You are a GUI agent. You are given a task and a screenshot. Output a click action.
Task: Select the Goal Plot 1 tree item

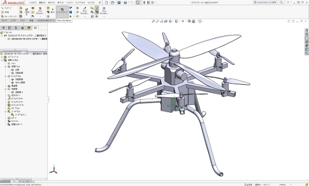click(20, 115)
